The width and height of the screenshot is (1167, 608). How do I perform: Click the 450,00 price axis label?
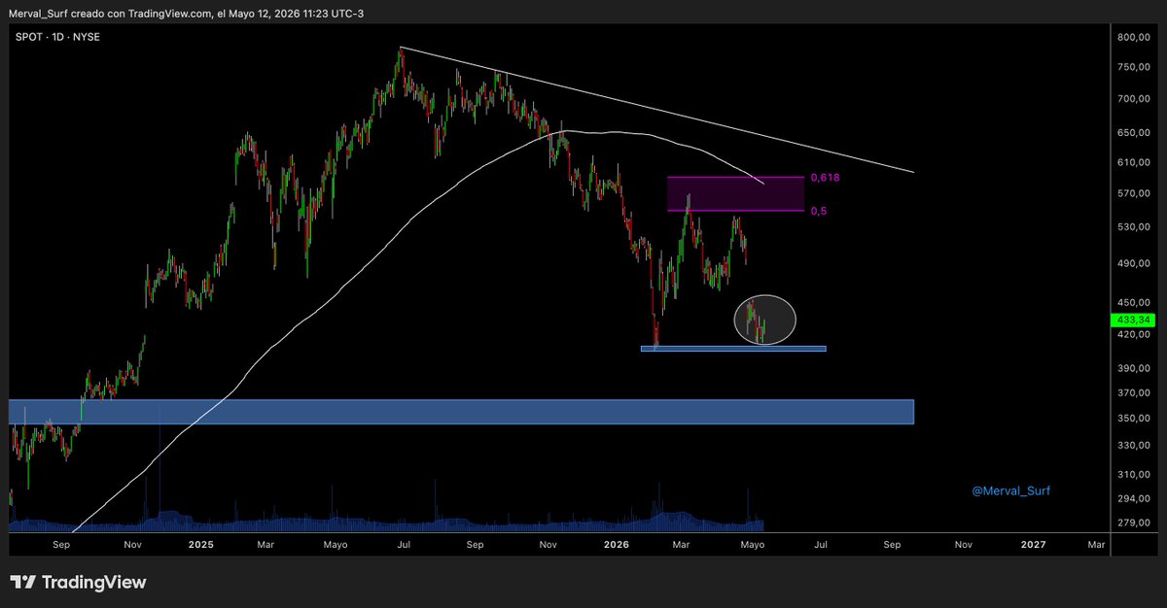tap(1133, 302)
